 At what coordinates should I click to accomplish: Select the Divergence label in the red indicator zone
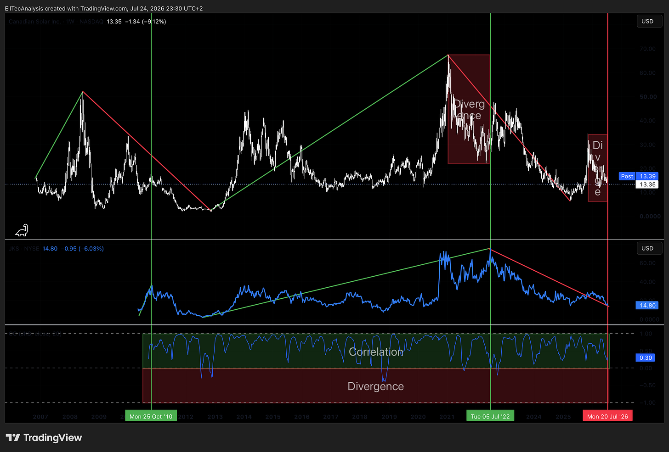(376, 386)
